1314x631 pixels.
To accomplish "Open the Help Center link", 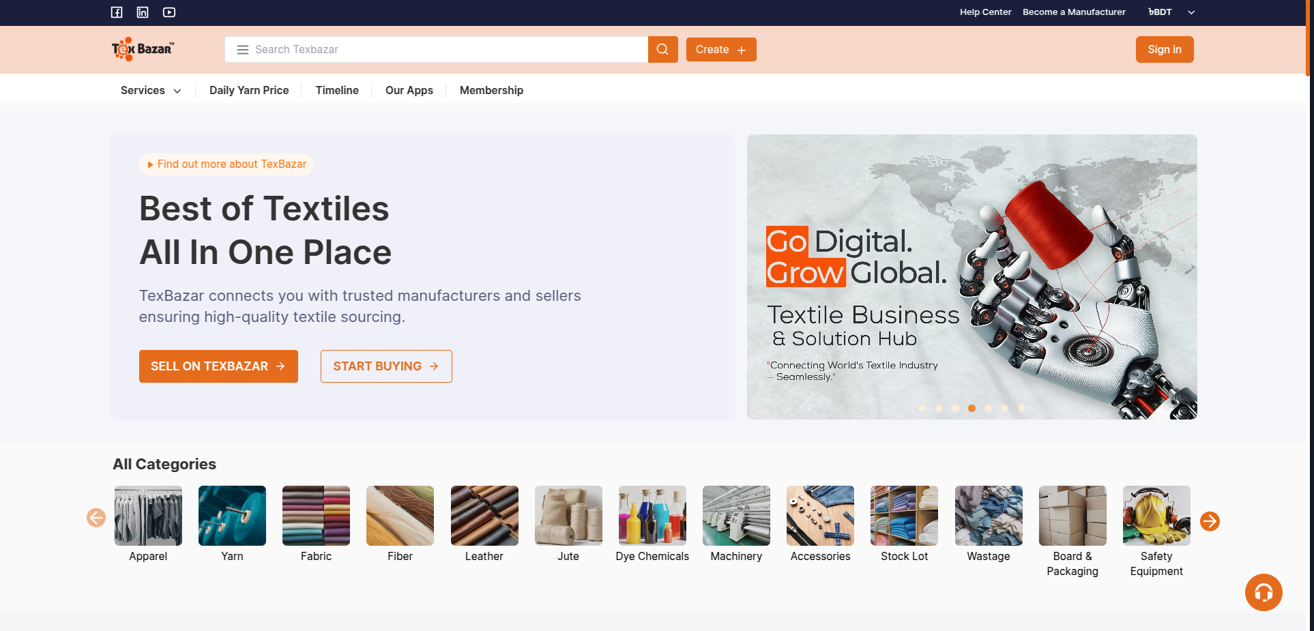I will 985,12.
